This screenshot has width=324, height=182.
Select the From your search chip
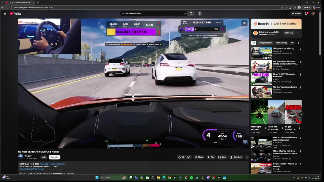pyautogui.click(x=266, y=43)
